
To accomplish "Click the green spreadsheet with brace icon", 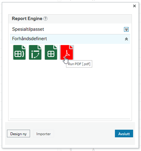I will 19,52.
